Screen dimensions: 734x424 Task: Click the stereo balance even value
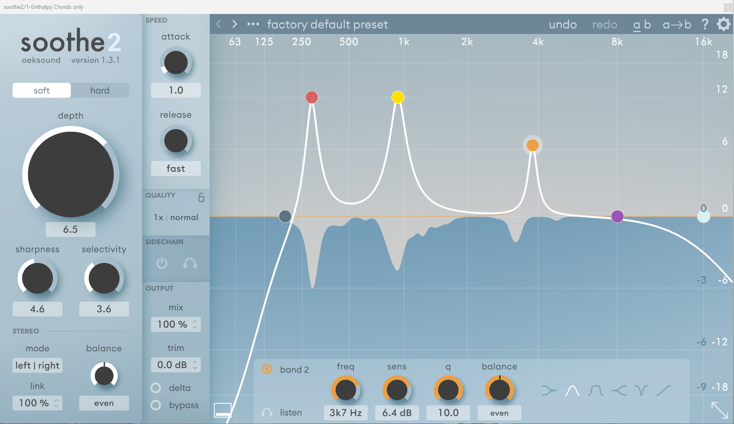[x=104, y=403]
